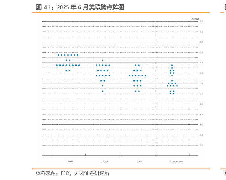This screenshot has height=180, width=226.
Task: Click the "Percent" unit label
Action: point(195,19)
